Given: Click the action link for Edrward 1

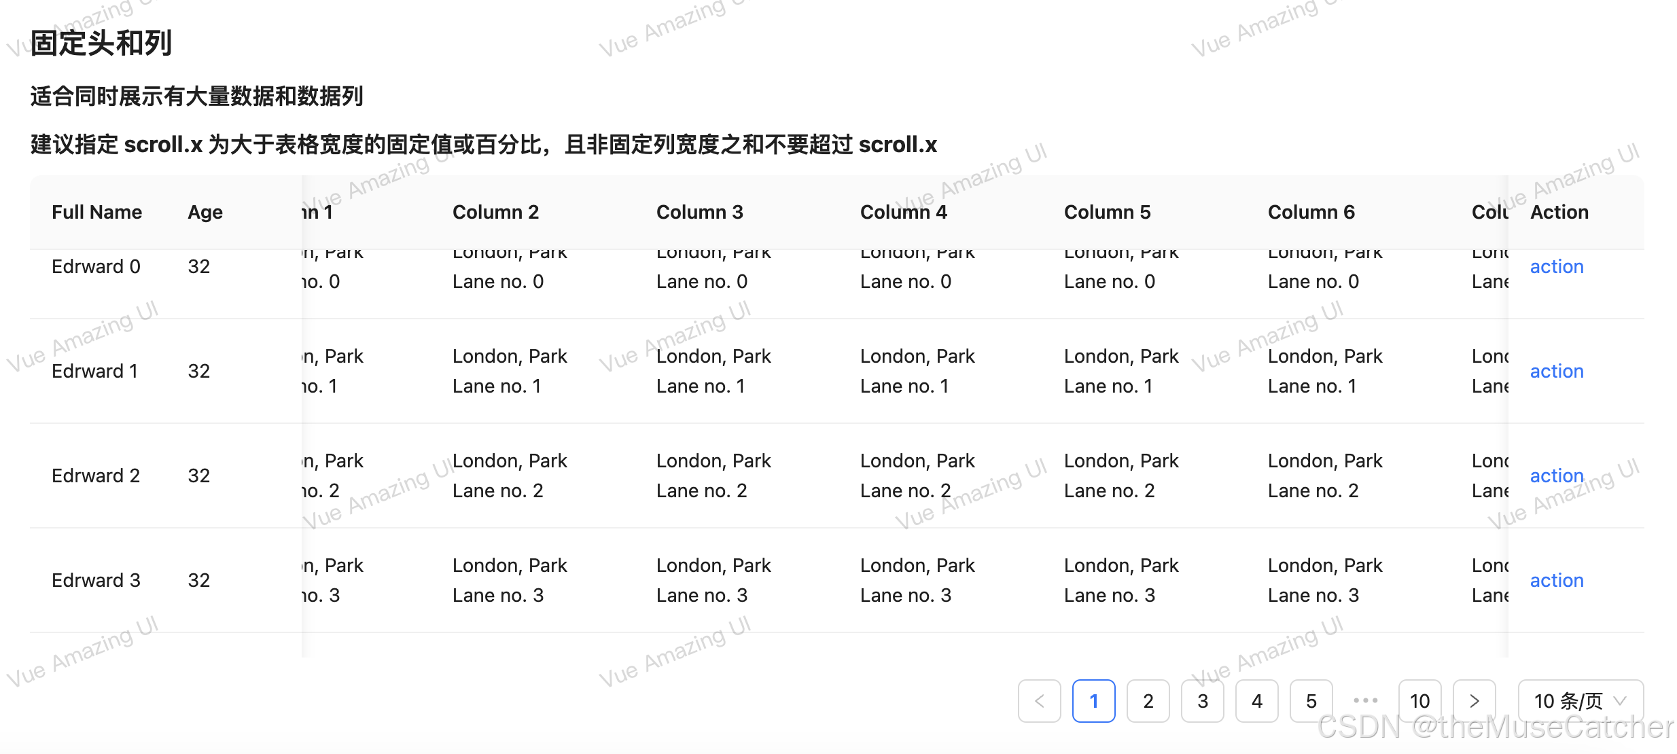Looking at the screenshot, I should click(1556, 371).
